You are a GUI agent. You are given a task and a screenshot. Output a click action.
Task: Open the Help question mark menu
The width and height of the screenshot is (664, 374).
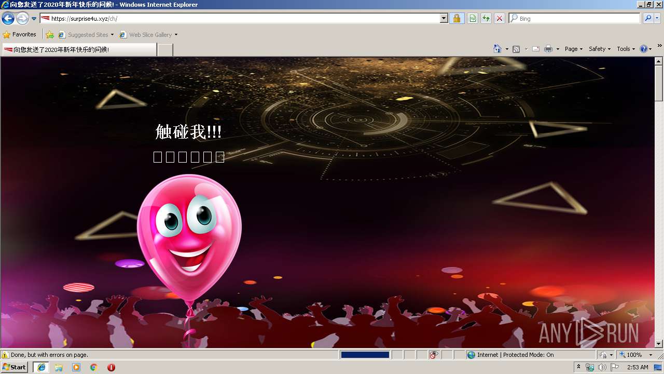[x=646, y=49]
